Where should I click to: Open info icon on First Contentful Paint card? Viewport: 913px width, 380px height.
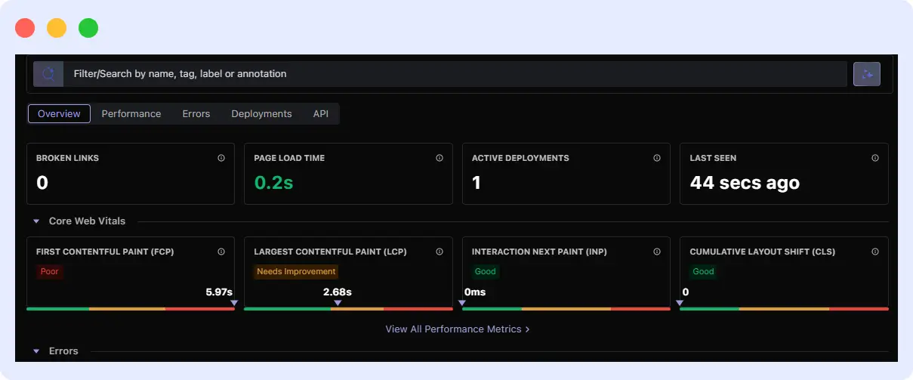pos(221,252)
